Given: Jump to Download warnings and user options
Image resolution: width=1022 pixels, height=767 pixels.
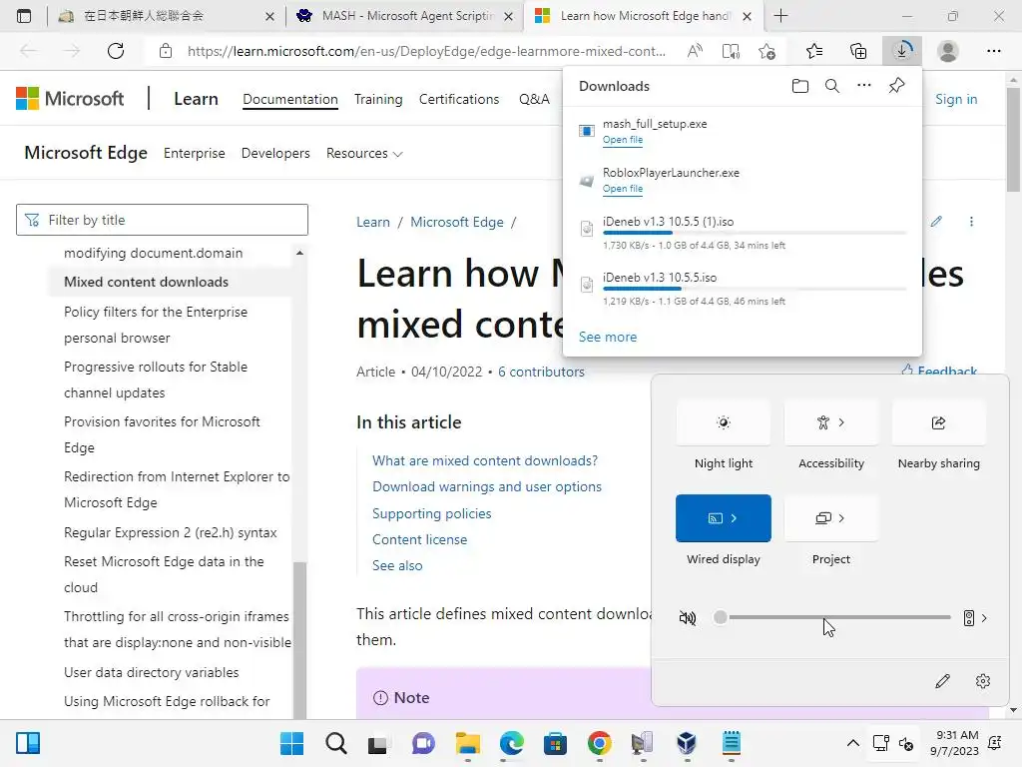Looking at the screenshot, I should click(x=487, y=486).
